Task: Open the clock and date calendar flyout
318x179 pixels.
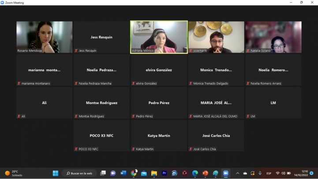Action: (x=305, y=173)
